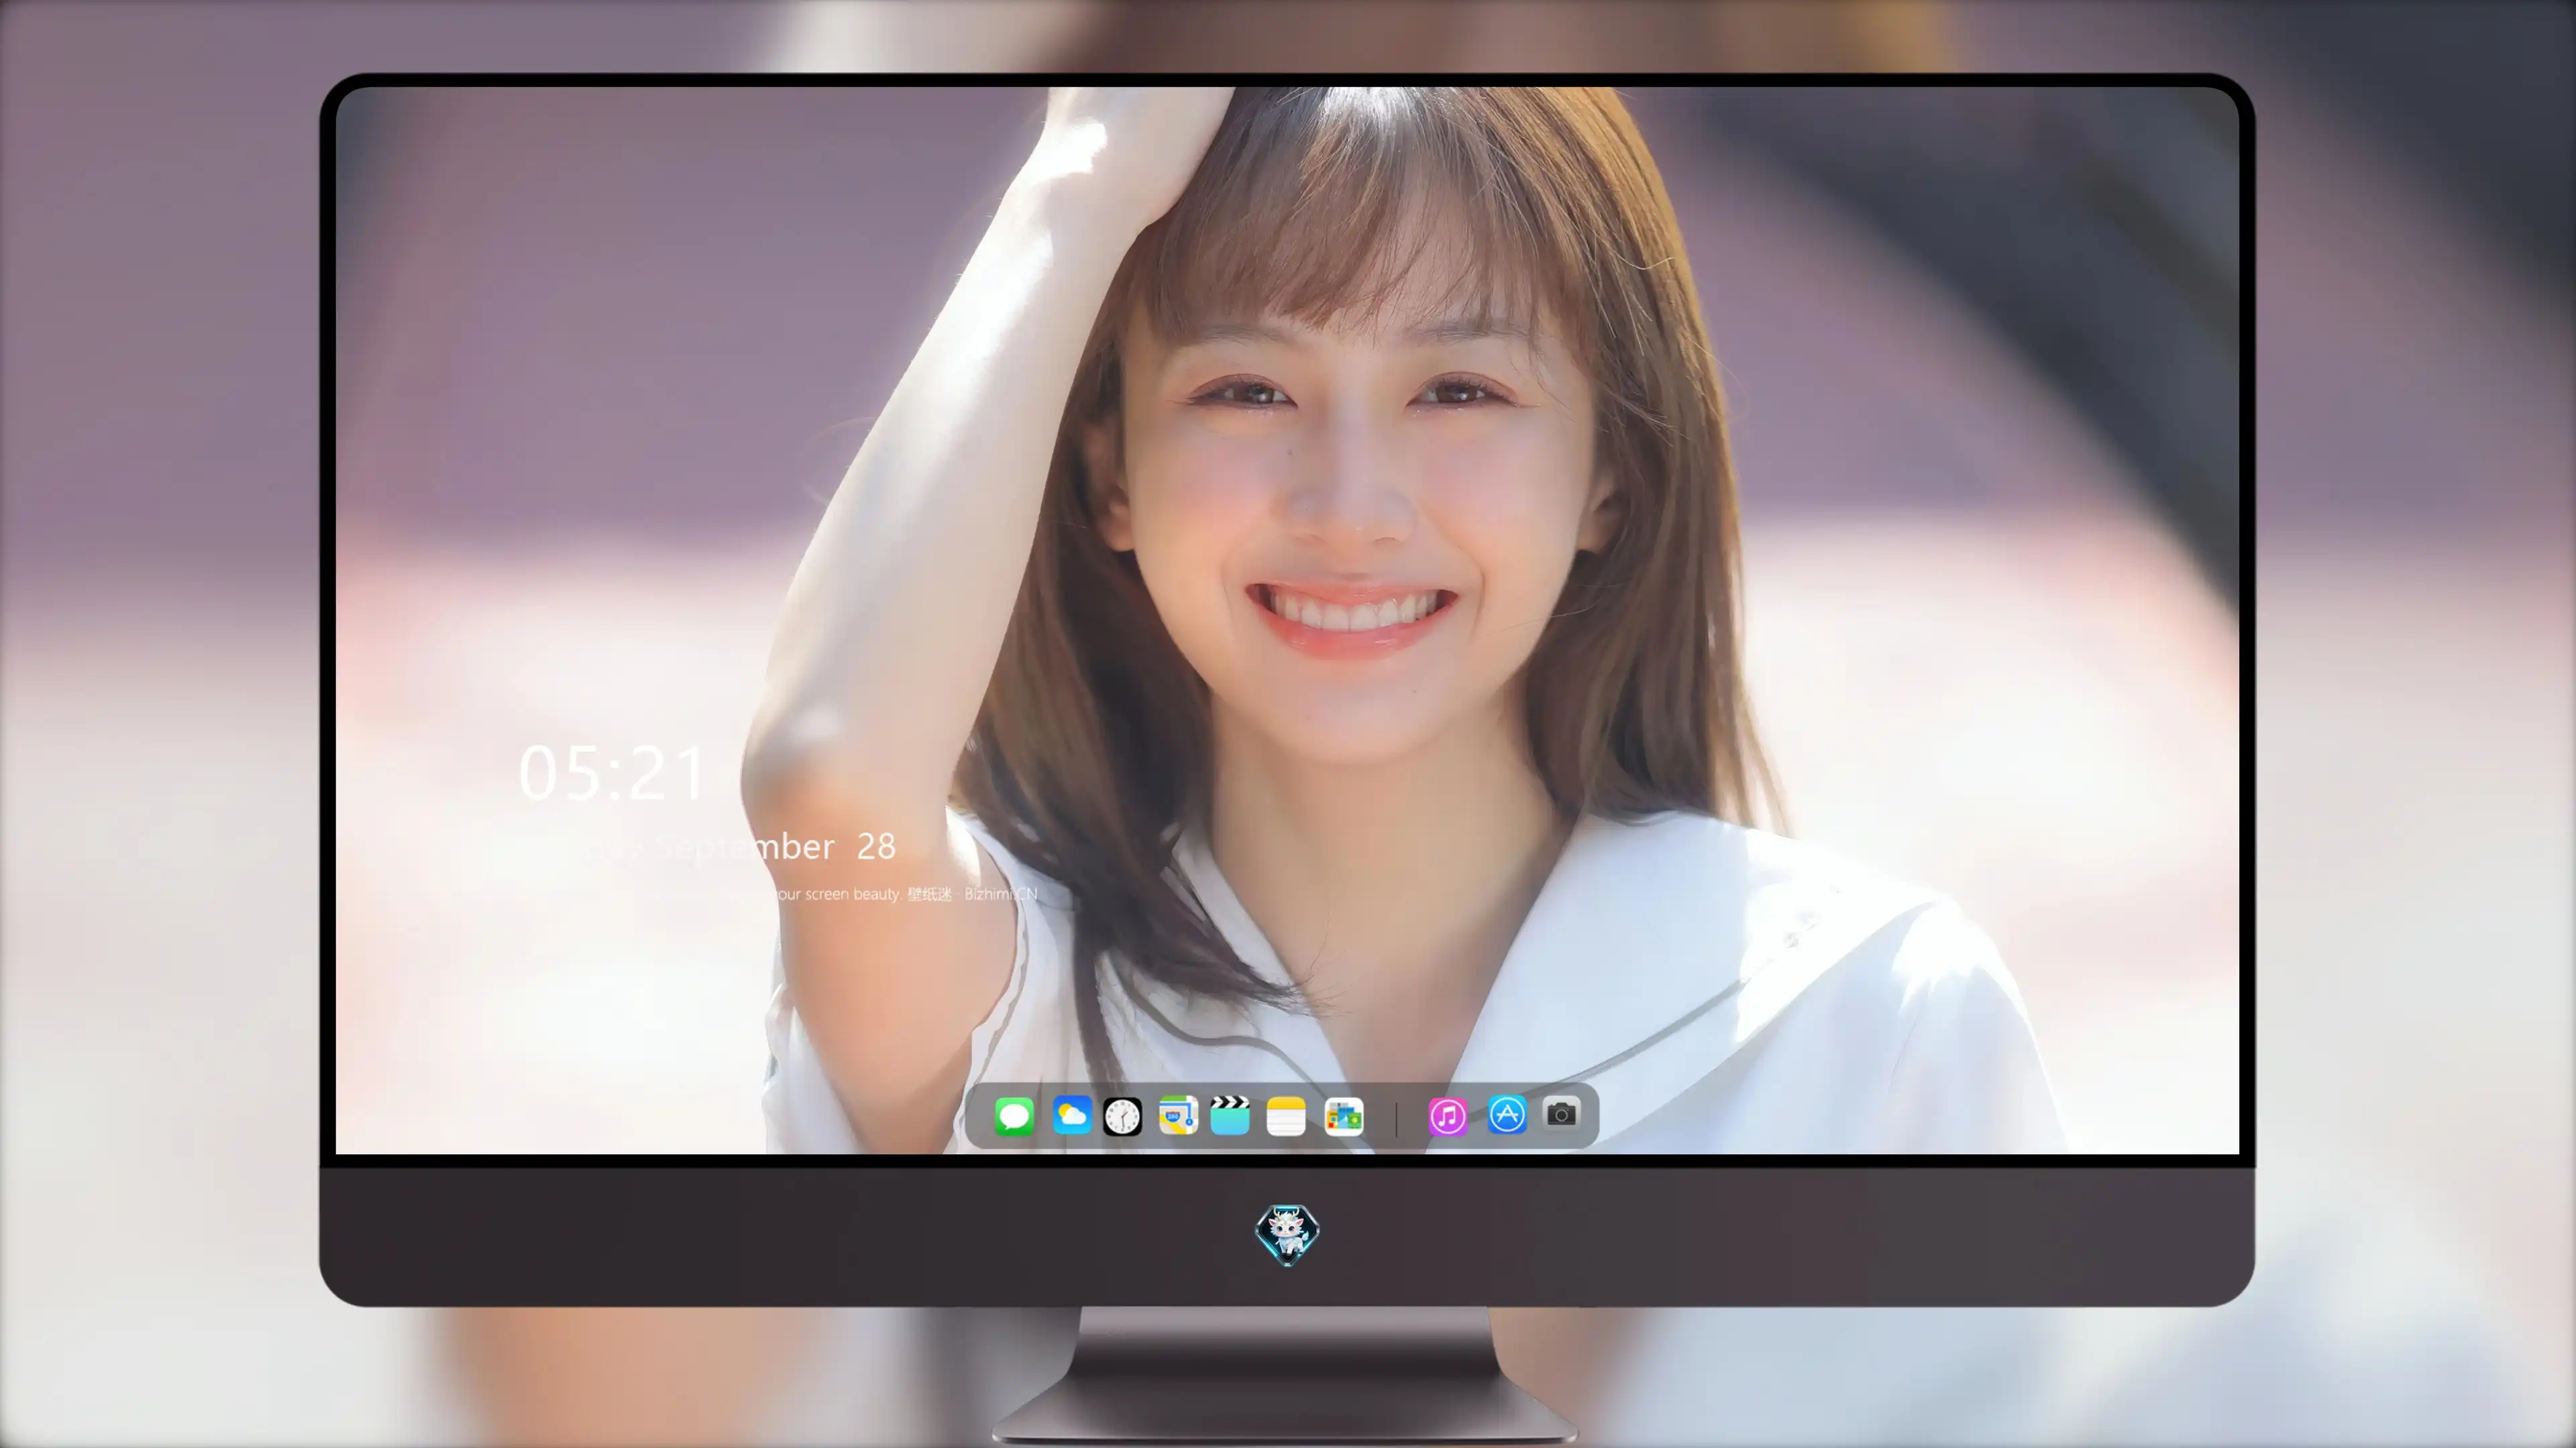The height and width of the screenshot is (1448, 2576).
Task: Open the green Messages app in dock
Action: coord(1014,1116)
